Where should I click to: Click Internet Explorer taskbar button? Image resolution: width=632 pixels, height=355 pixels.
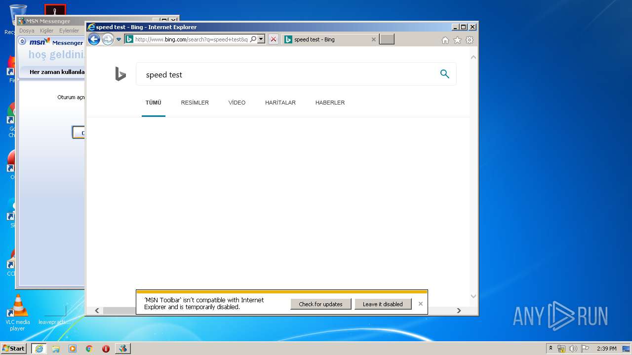(x=39, y=349)
